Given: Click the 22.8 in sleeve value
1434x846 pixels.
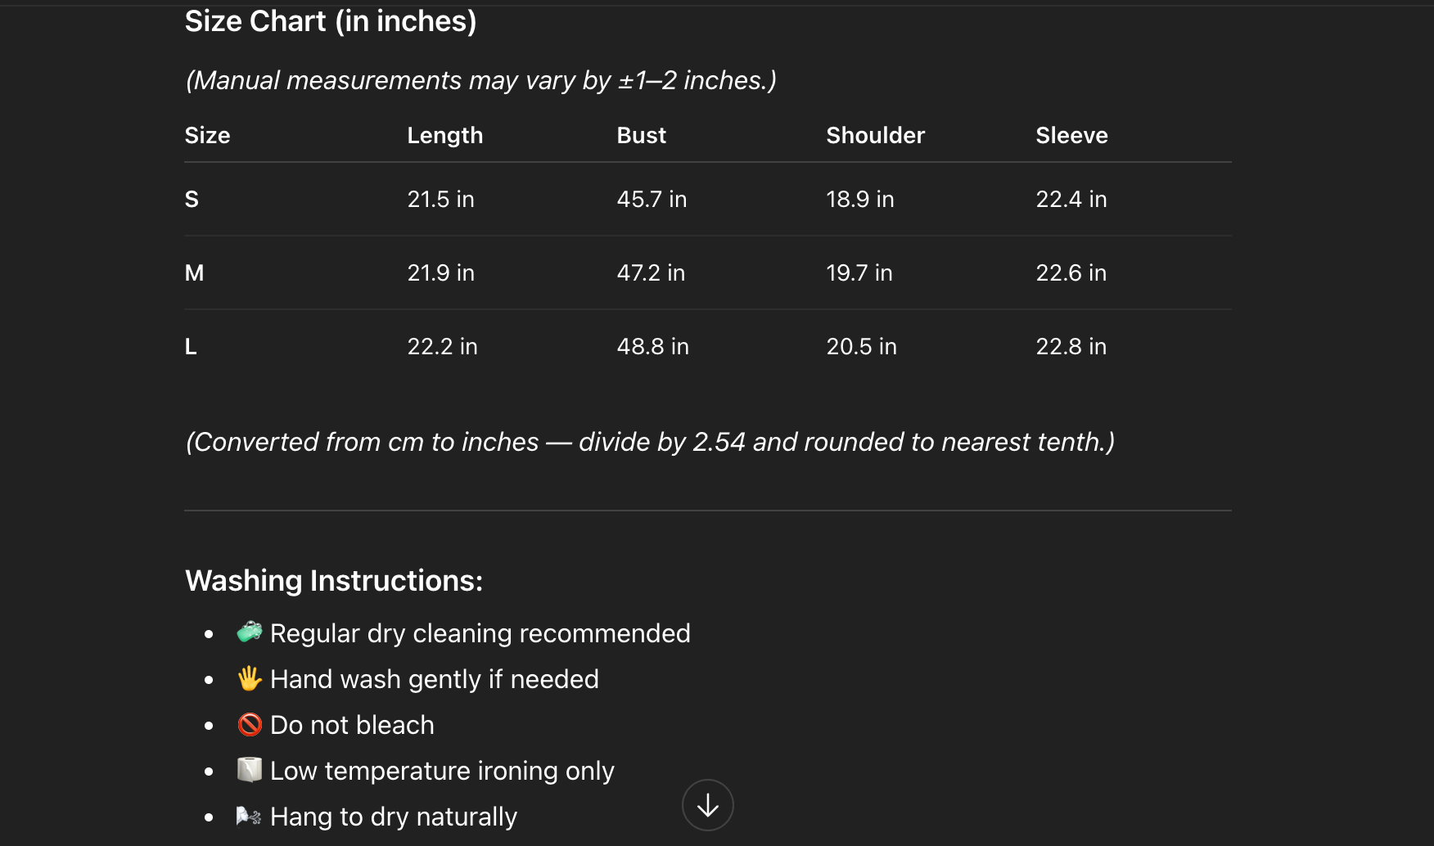Looking at the screenshot, I should click(x=1071, y=346).
